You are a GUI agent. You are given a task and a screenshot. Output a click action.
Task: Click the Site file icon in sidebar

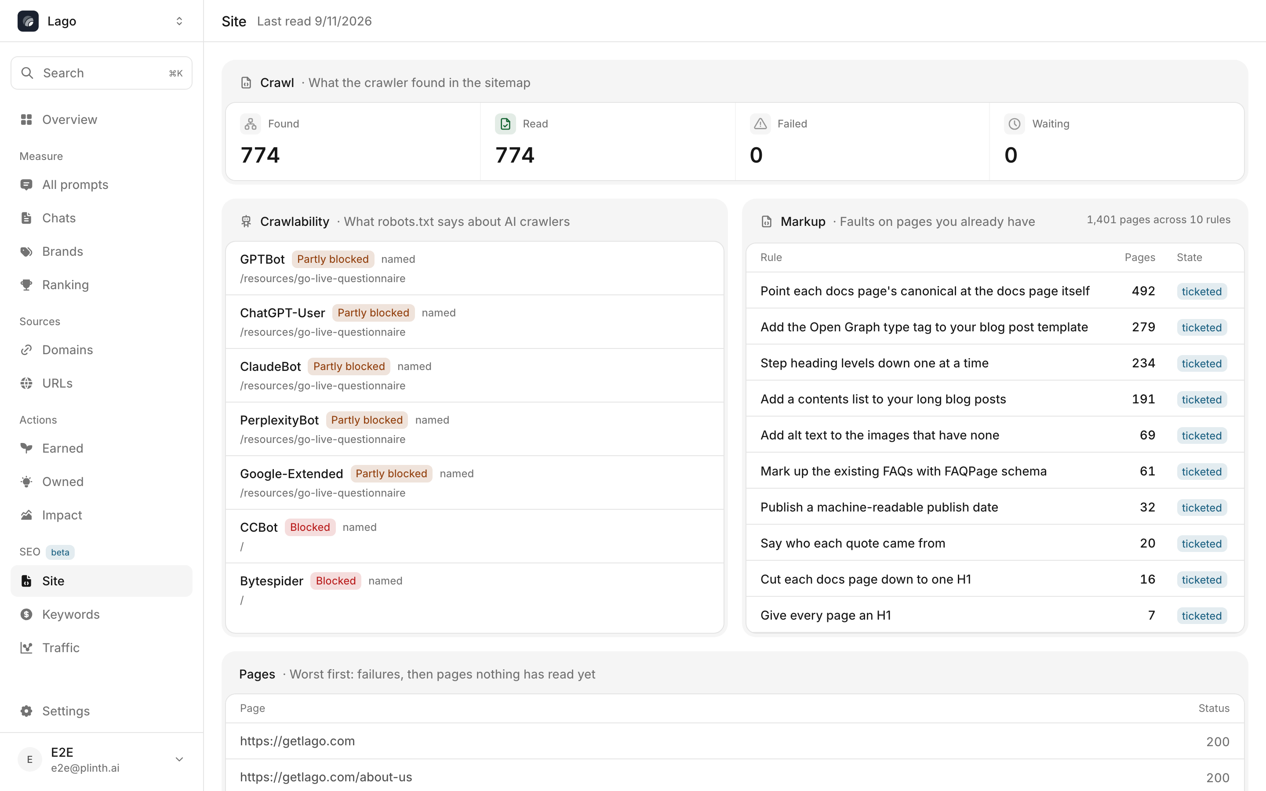click(26, 581)
